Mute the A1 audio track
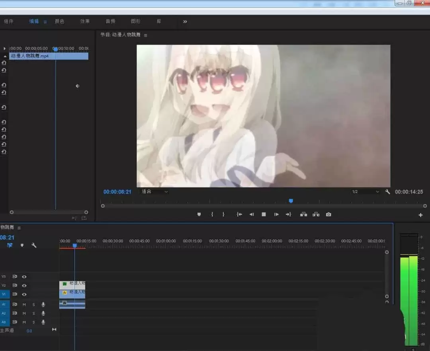Image resolution: width=430 pixels, height=351 pixels. (24, 305)
